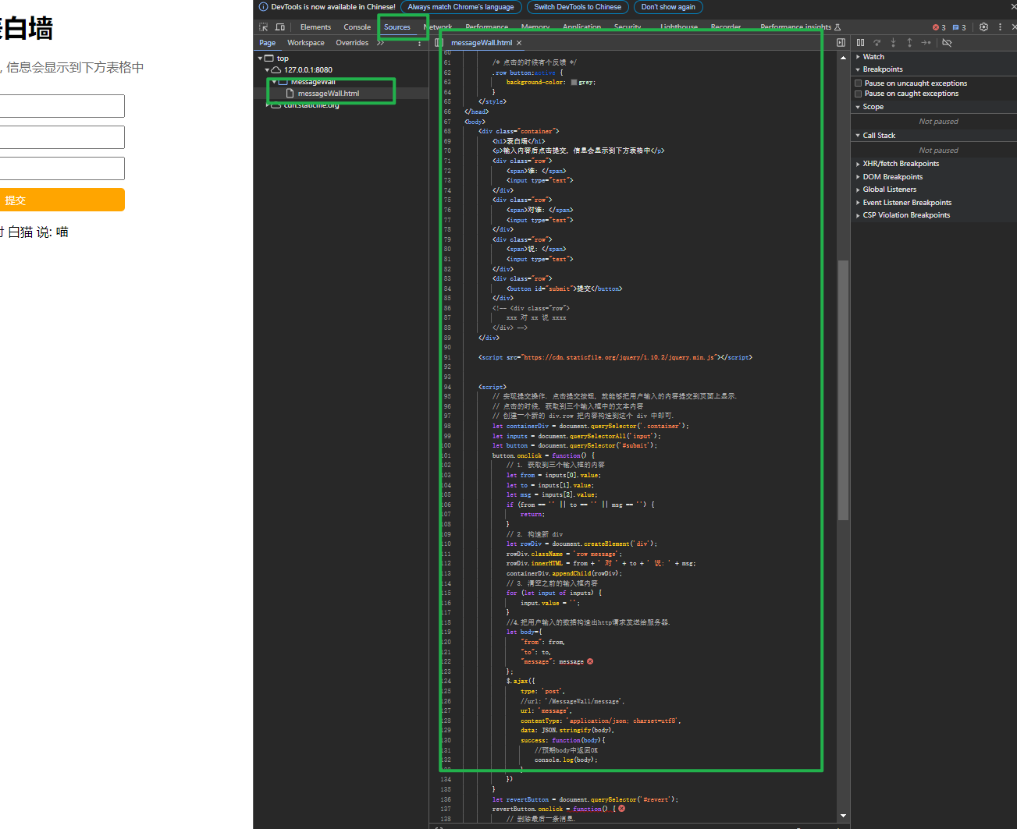Image resolution: width=1017 pixels, height=829 pixels.
Task: Select the Sources panel tab
Action: [x=397, y=27]
